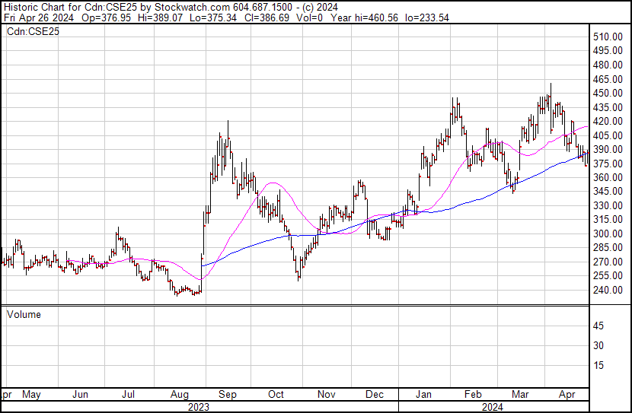Click the 255.00 price axis label

608,276
